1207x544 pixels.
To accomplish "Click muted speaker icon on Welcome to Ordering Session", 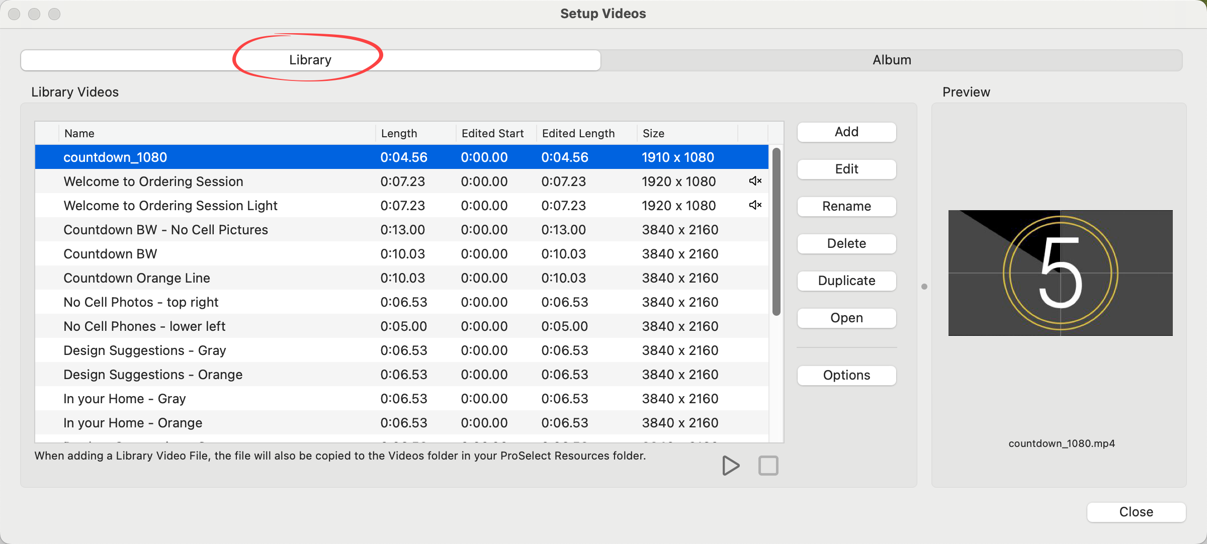I will pyautogui.click(x=755, y=181).
